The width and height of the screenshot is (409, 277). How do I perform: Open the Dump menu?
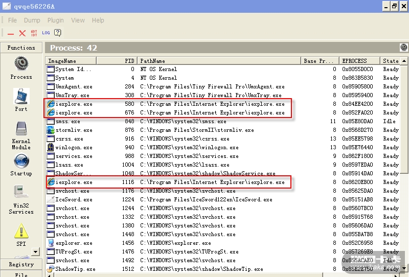pyautogui.click(x=32, y=20)
